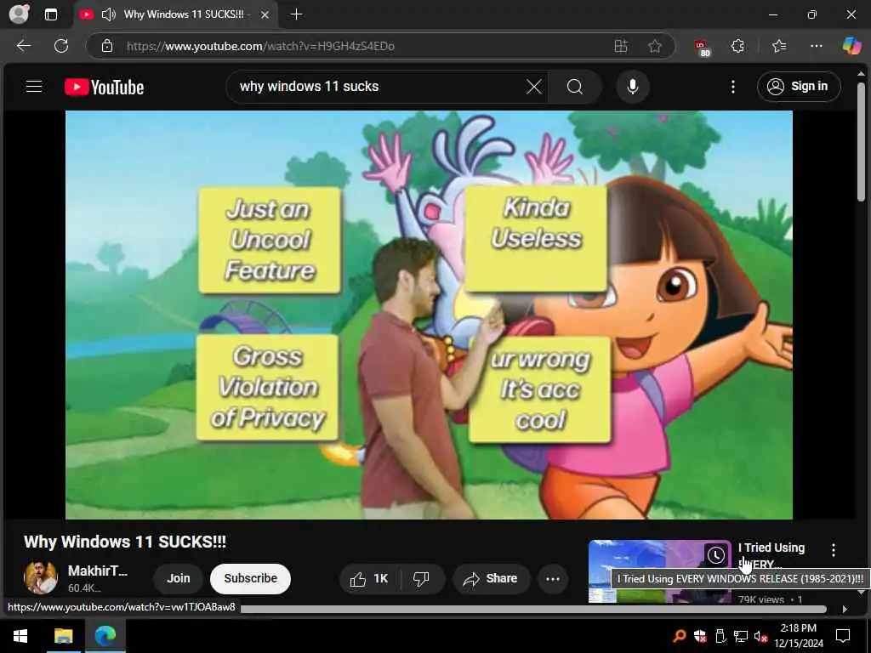Open the clock showing 2:18 PM
This screenshot has height=653, width=871.
[x=798, y=636]
